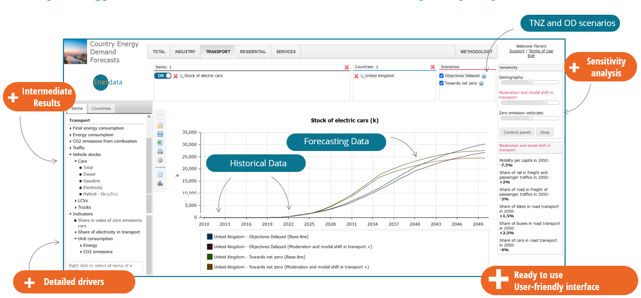
Task: Click the save disk icon
Action: pos(160,134)
